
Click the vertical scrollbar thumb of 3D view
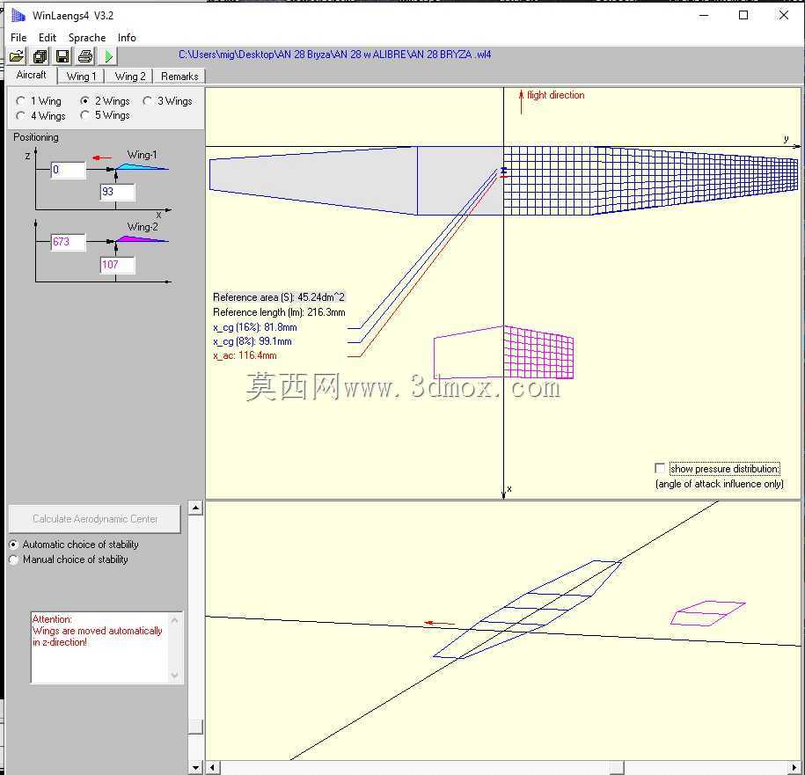(x=195, y=727)
